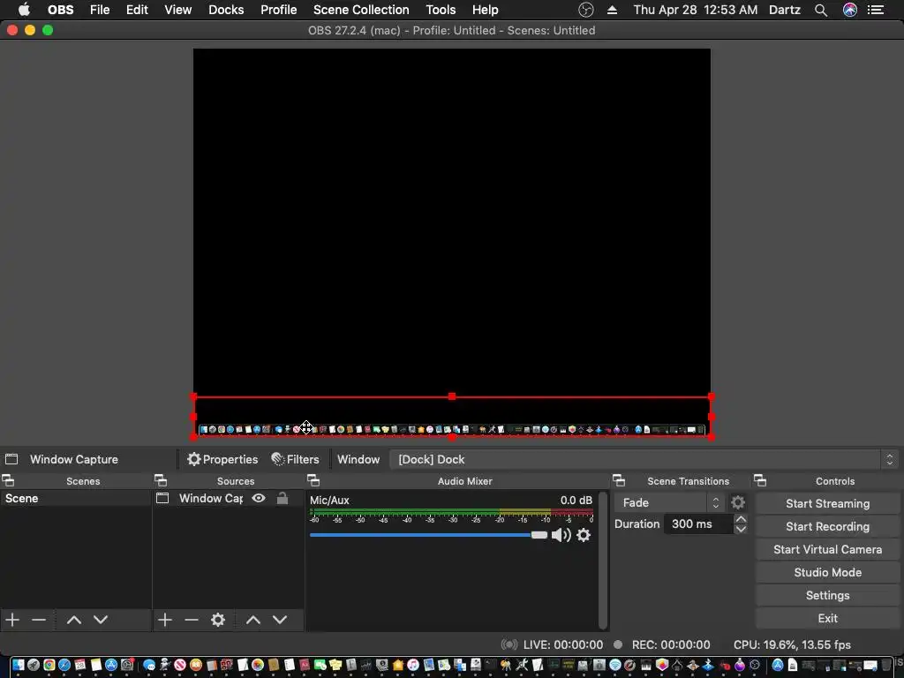Launch Google Chrome from the Dock
The width and height of the screenshot is (904, 678).
49,665
